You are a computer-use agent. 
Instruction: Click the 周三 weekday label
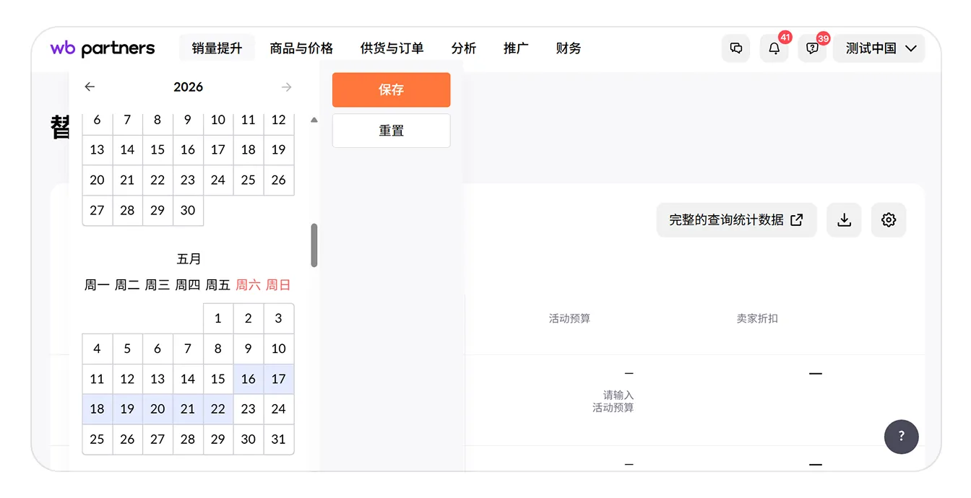(x=157, y=285)
